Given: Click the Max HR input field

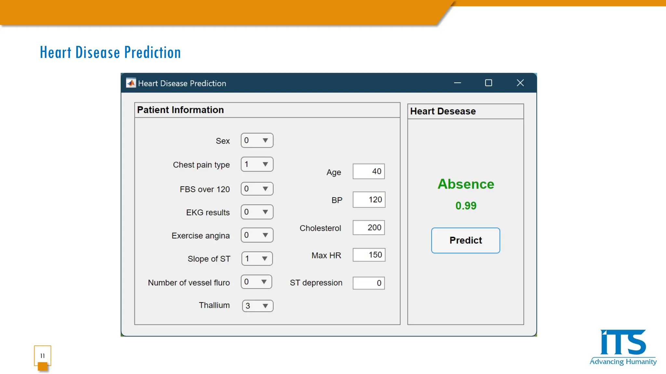Looking at the screenshot, I should pos(369,255).
